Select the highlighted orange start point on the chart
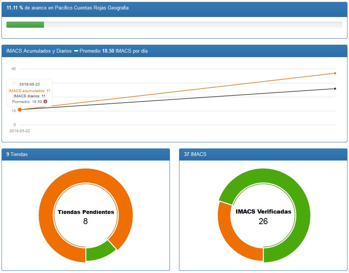This screenshot has height=273, width=349. 20,109
